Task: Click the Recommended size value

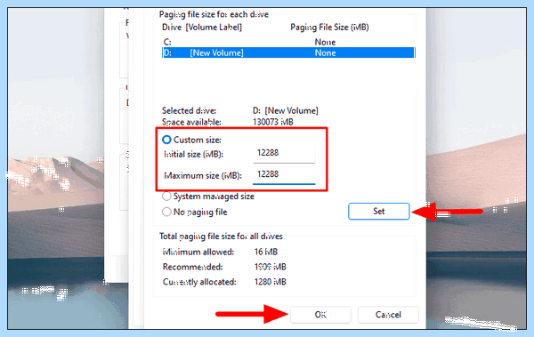Action: 270,267
